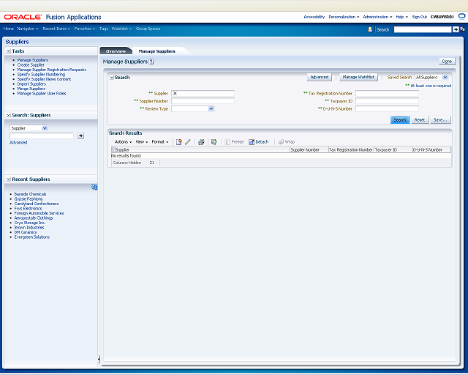The image size is (468, 375).
Task: Click the Freeze column button
Action: tap(234, 142)
